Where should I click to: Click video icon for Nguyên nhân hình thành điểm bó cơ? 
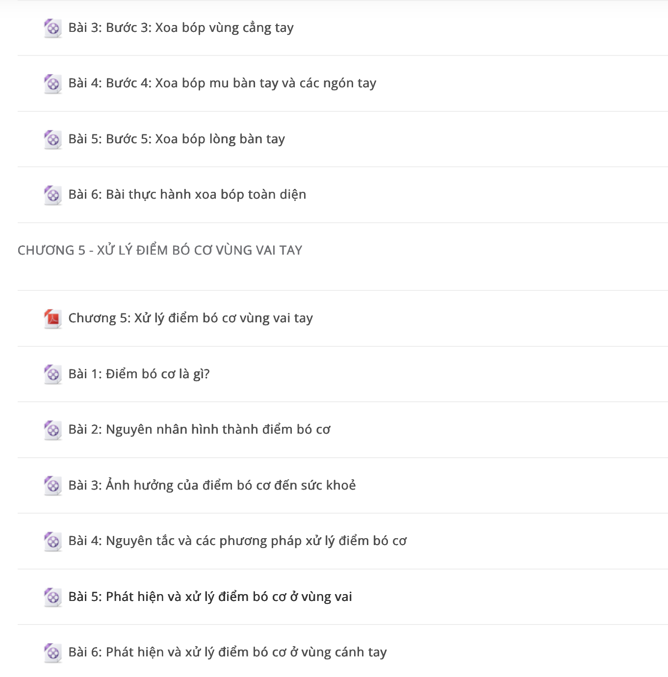tap(52, 430)
